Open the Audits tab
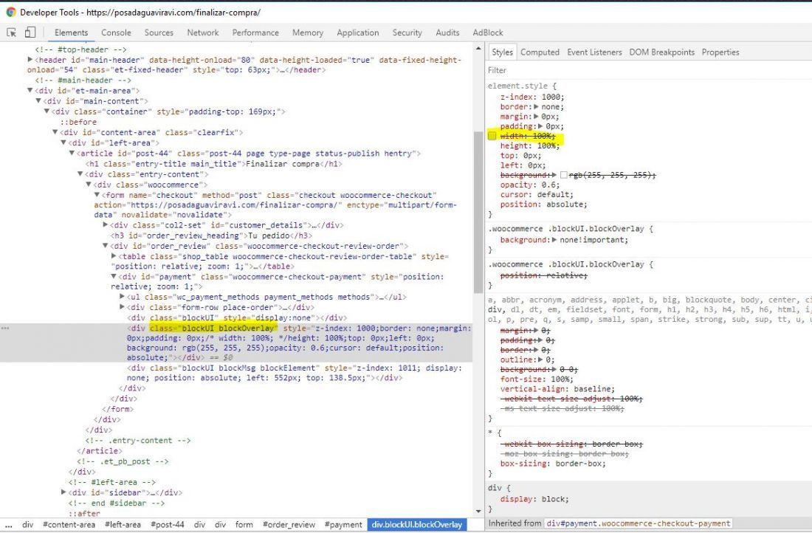This screenshot has width=812, height=533. click(x=447, y=32)
